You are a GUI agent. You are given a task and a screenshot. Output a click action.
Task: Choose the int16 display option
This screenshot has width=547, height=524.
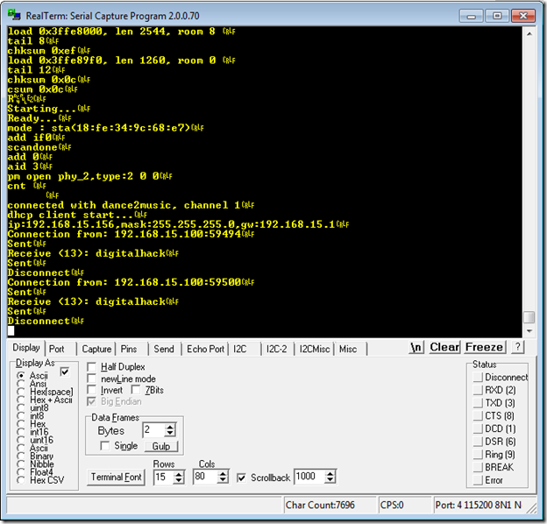coord(21,432)
